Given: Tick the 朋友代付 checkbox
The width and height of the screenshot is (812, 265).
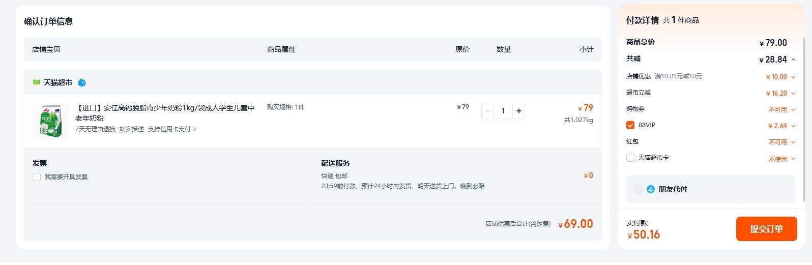Looking at the screenshot, I should pos(638,189).
